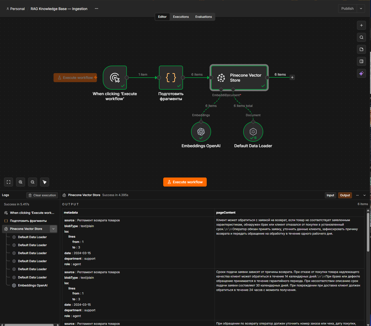Screen dimensions: 371x326
Task: Click Execute workflow attached to trigger node
Action: click(x=75, y=78)
